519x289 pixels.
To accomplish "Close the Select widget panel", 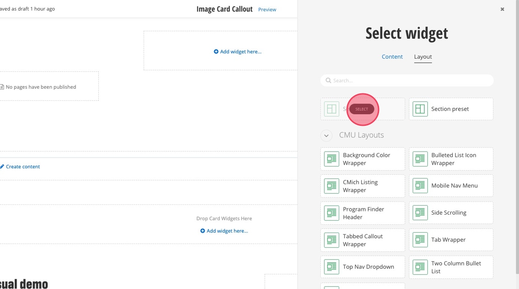I will (502, 9).
